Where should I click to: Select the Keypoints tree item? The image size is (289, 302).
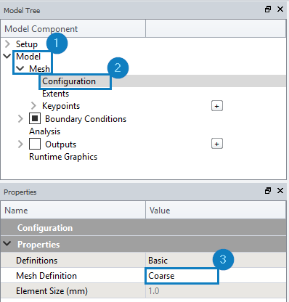click(x=61, y=106)
